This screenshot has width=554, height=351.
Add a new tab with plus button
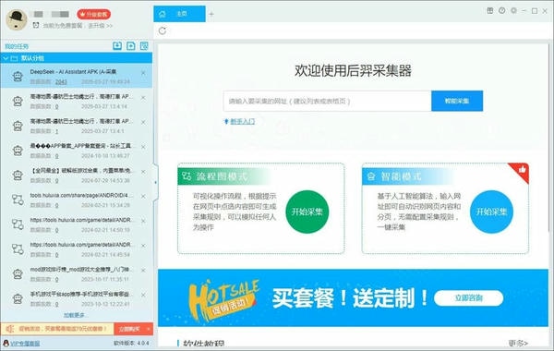coord(211,14)
